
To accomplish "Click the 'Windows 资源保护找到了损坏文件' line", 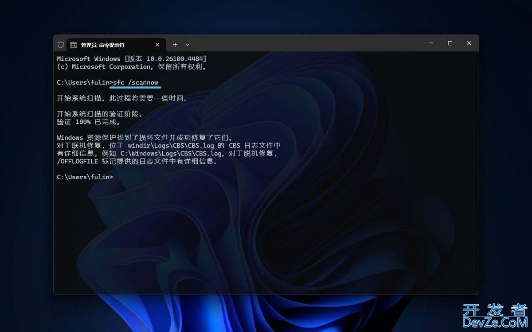I will coord(145,138).
